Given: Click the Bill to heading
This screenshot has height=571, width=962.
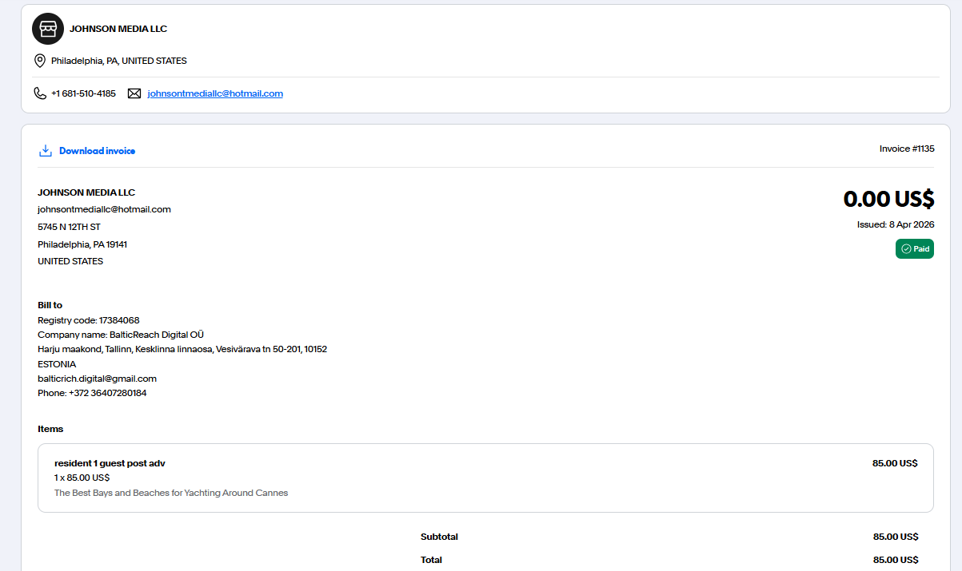Looking at the screenshot, I should pyautogui.click(x=50, y=305).
